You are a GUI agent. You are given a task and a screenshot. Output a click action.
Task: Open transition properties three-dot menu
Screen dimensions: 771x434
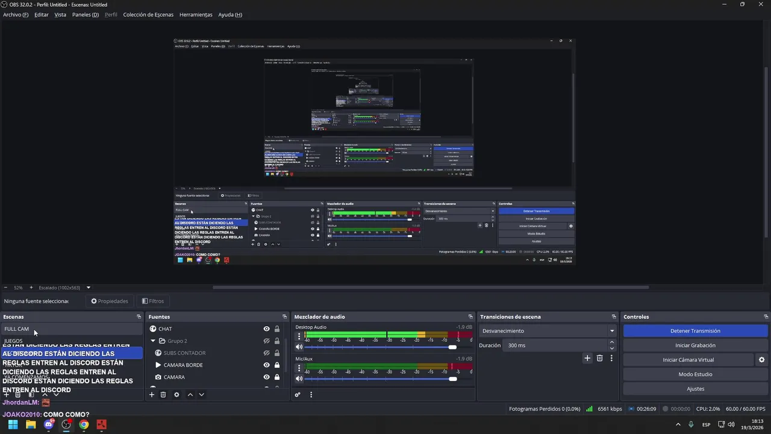pos(611,358)
